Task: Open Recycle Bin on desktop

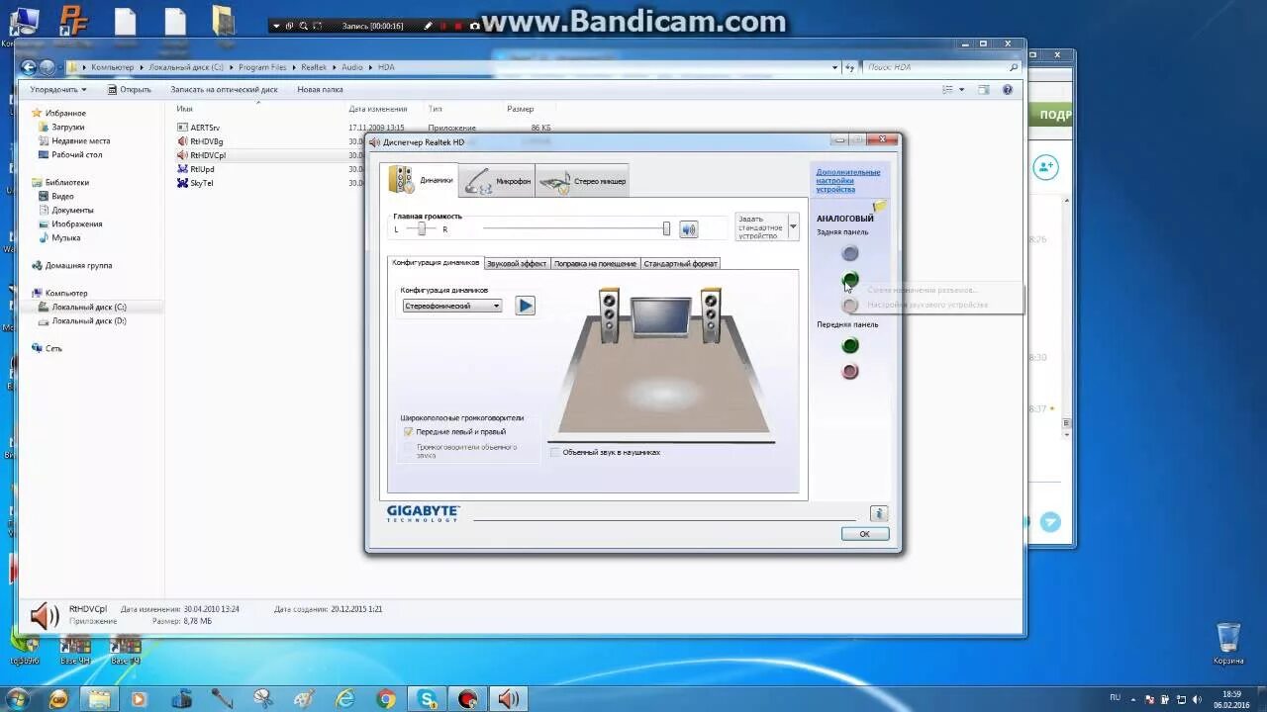Action: click(x=1227, y=643)
